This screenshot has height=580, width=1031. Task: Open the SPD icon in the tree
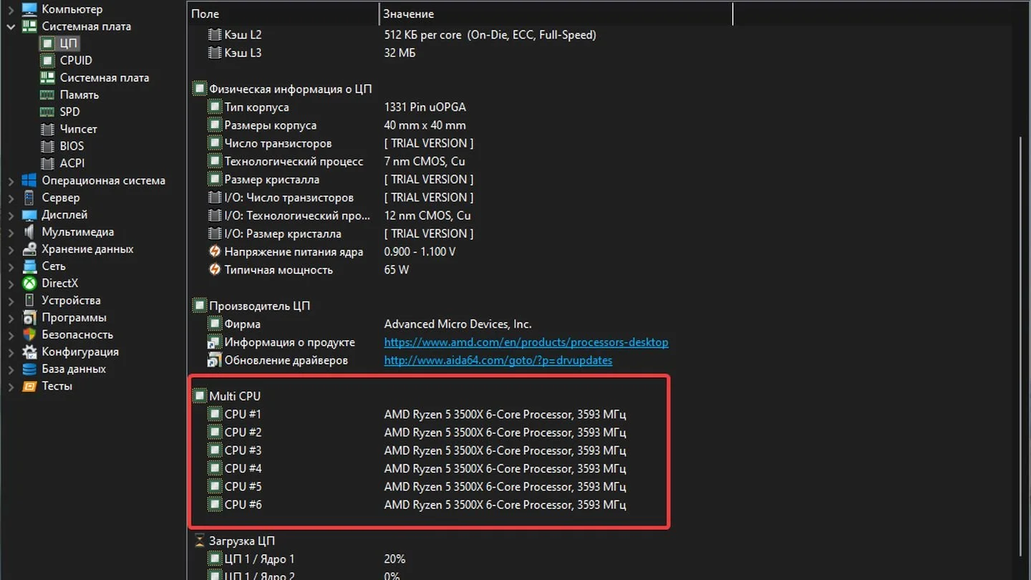(47, 112)
